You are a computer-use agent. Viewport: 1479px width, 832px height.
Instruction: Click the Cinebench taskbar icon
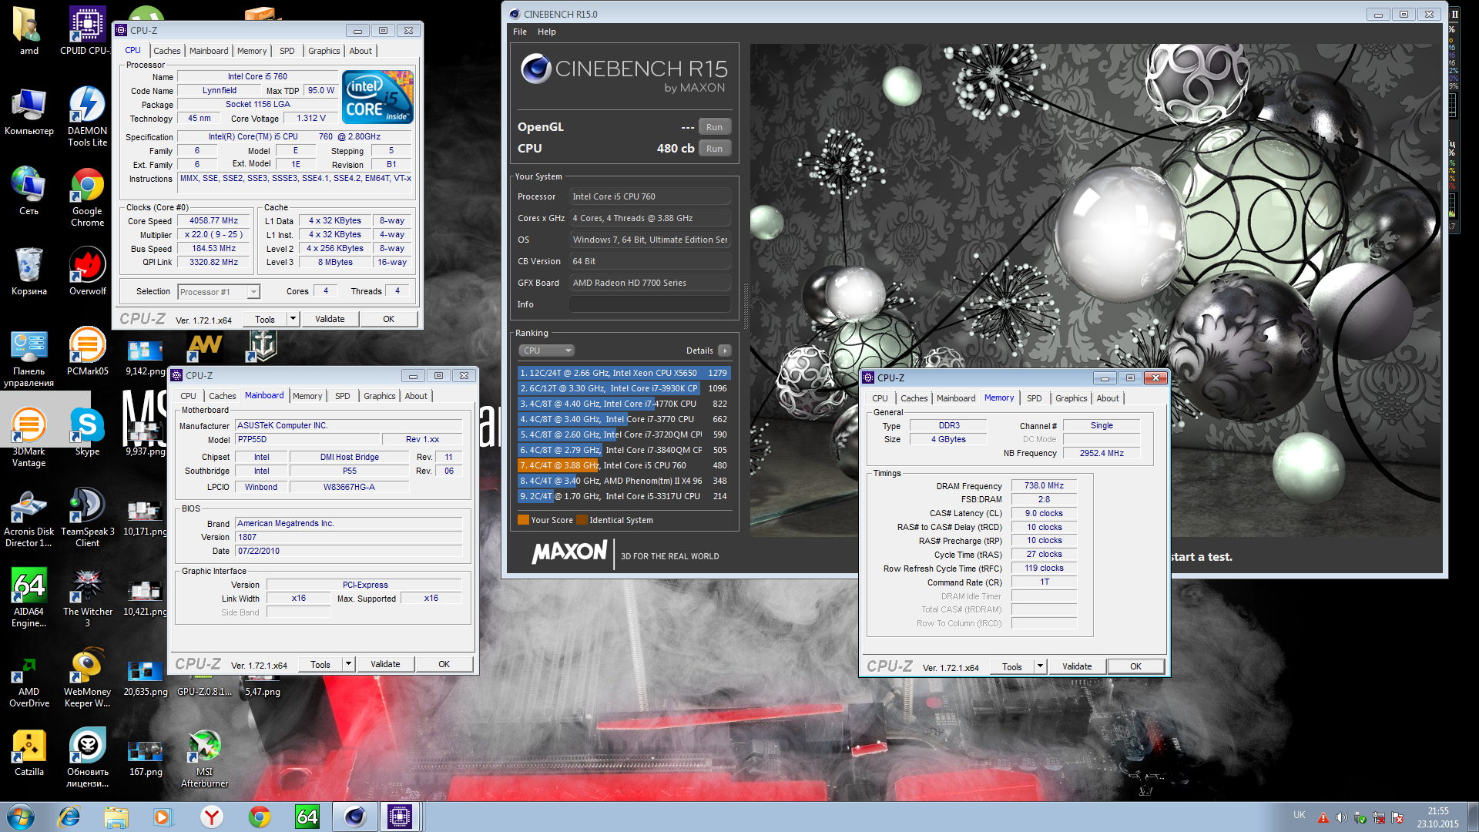[354, 817]
